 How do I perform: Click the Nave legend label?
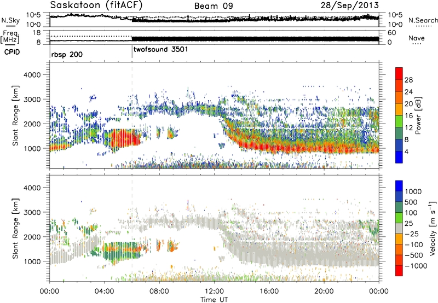417,38
